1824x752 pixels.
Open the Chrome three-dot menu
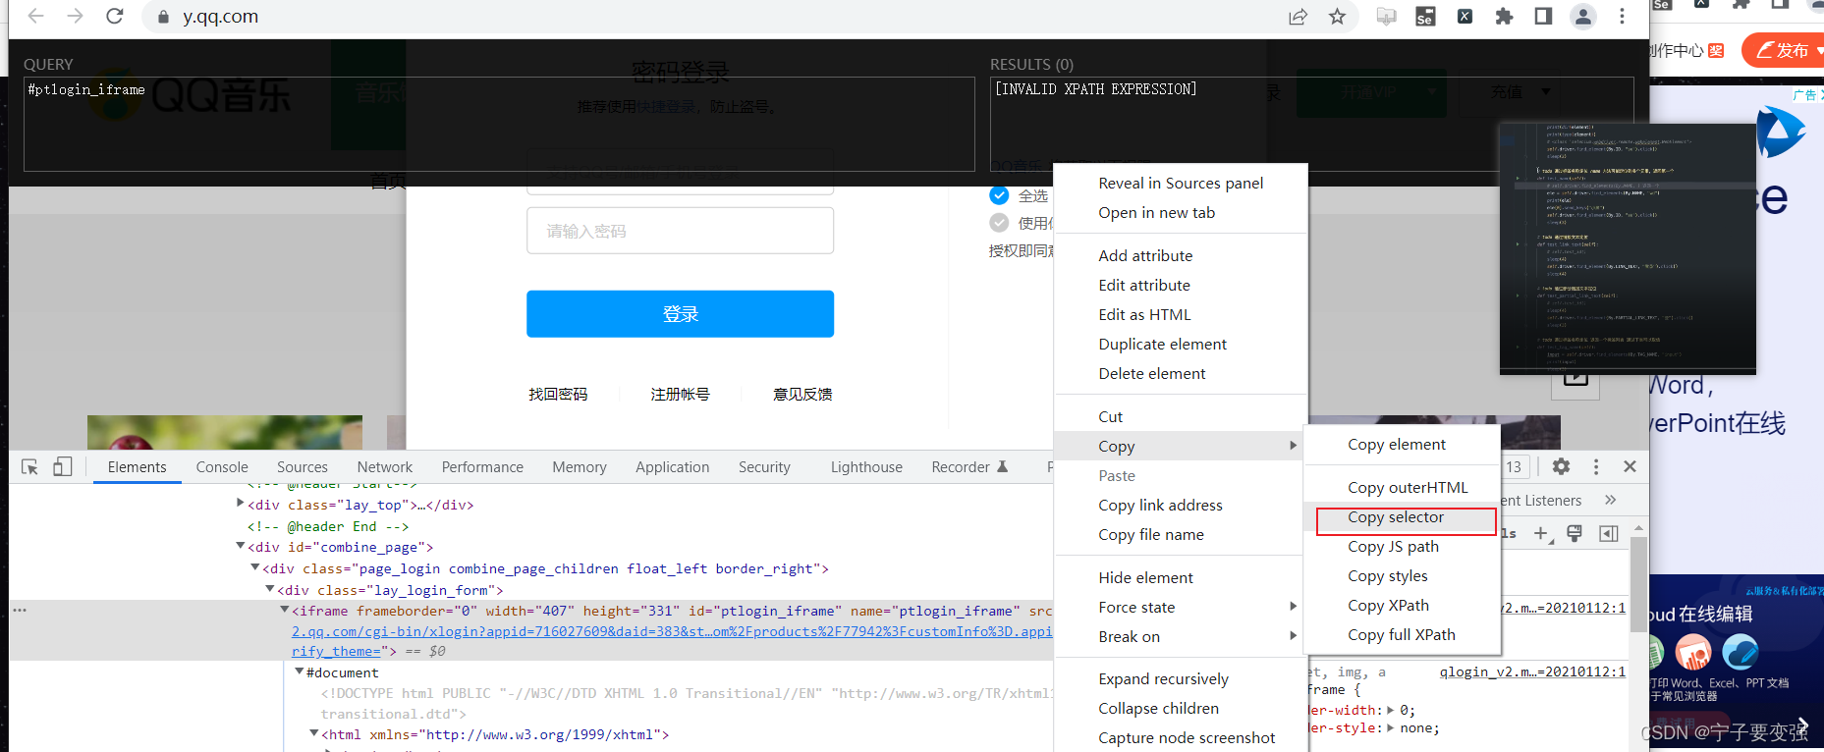[1622, 17]
